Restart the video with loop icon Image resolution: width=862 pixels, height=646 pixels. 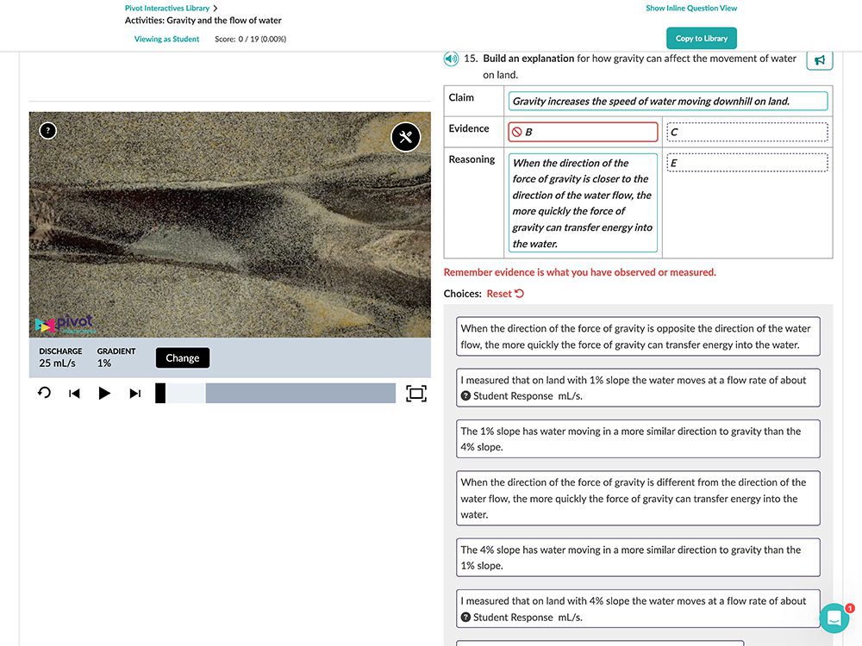[x=44, y=394]
